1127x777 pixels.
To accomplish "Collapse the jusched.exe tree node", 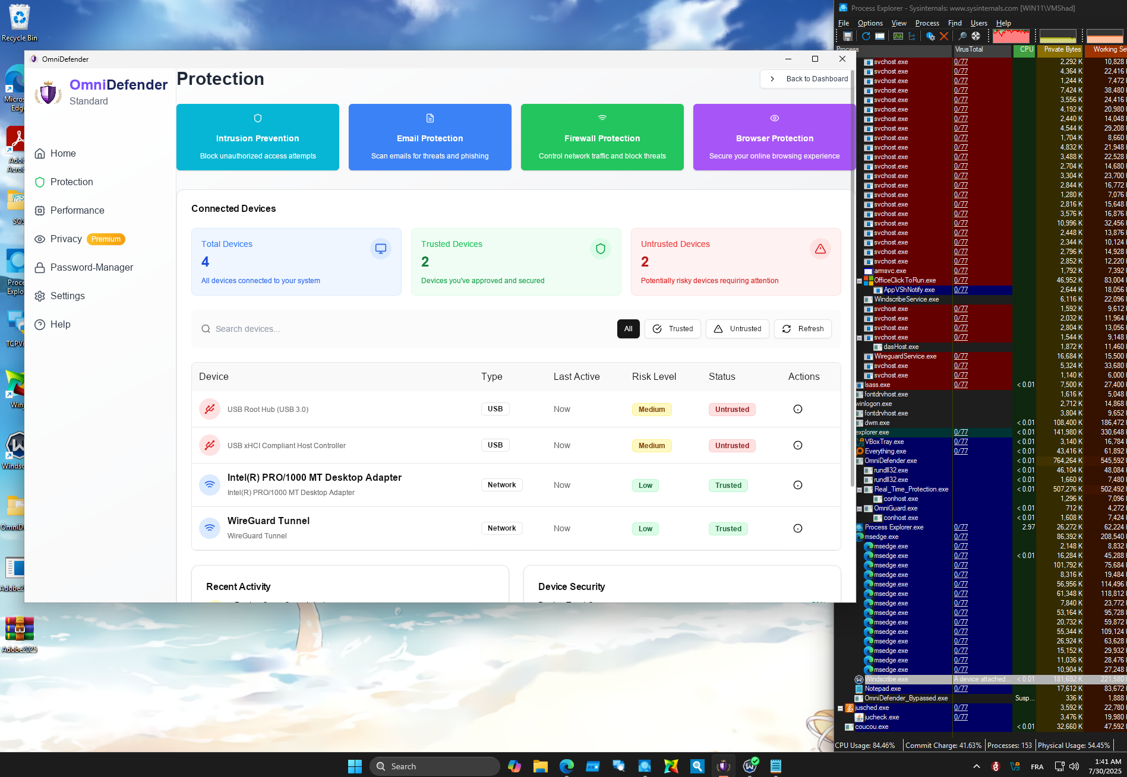I will pyautogui.click(x=840, y=708).
